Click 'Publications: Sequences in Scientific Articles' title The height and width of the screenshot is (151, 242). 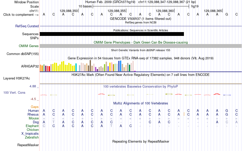click(x=141, y=30)
